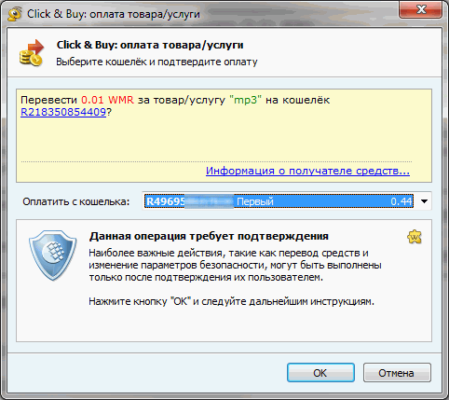
Task: Click the WebMoney Keeper title bar icon
Action: pyautogui.click(x=15, y=14)
